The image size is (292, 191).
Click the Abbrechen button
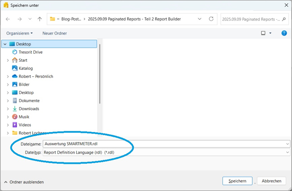[271, 181]
